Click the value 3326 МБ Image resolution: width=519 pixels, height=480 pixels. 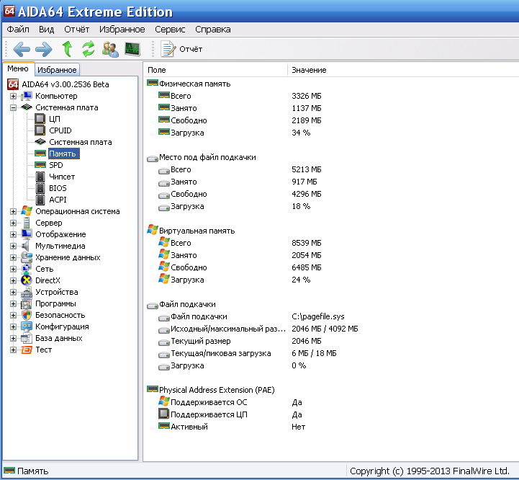[x=307, y=96]
